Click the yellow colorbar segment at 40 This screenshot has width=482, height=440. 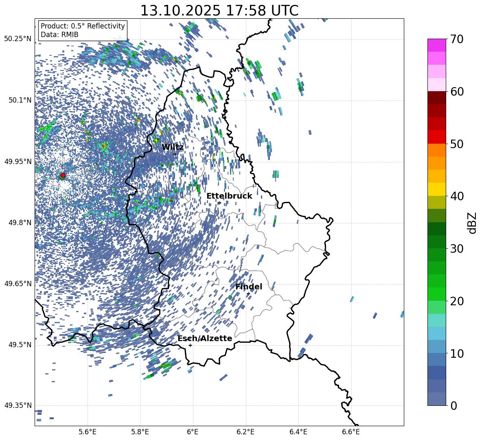(x=436, y=189)
